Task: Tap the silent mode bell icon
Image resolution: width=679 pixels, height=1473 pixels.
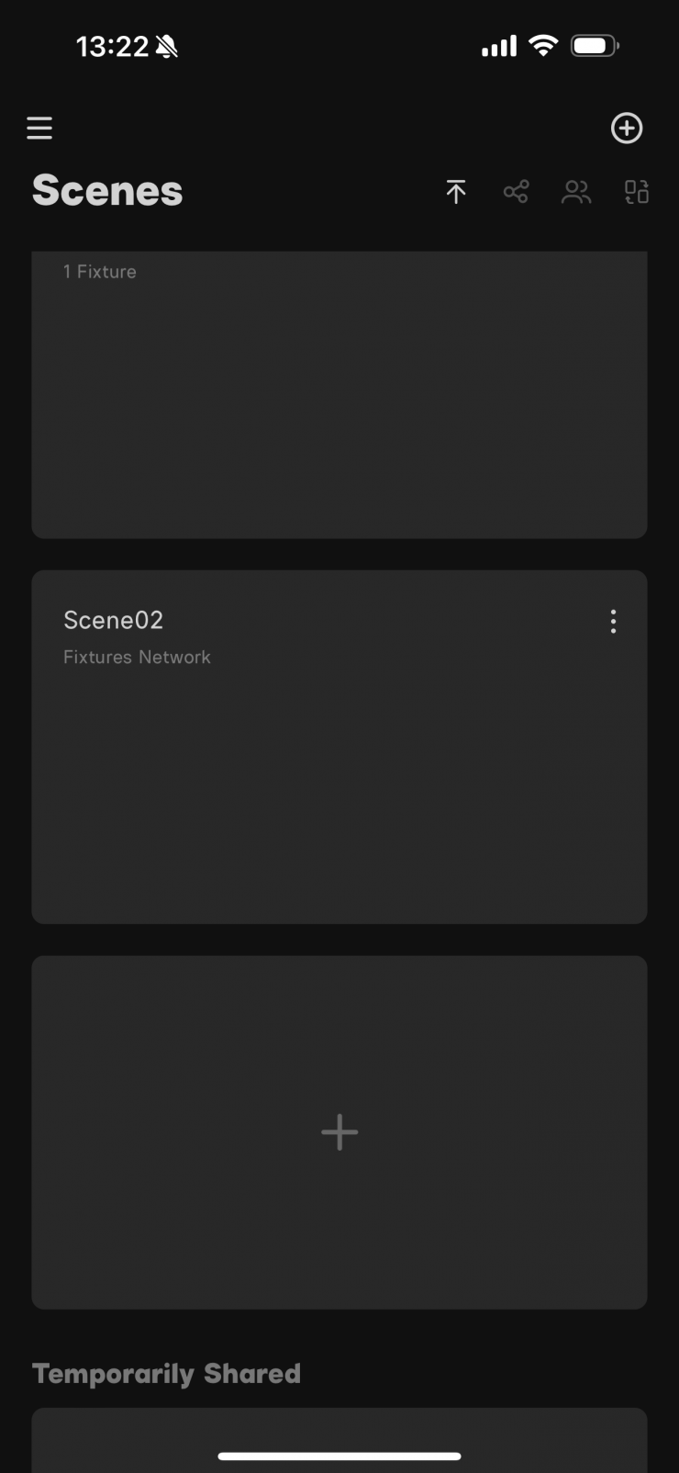Action: click(166, 47)
